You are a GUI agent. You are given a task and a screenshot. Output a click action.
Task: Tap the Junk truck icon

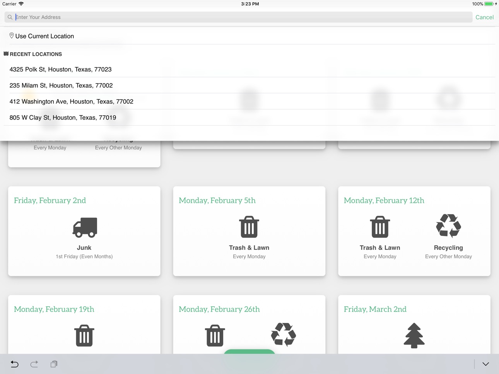(x=85, y=227)
